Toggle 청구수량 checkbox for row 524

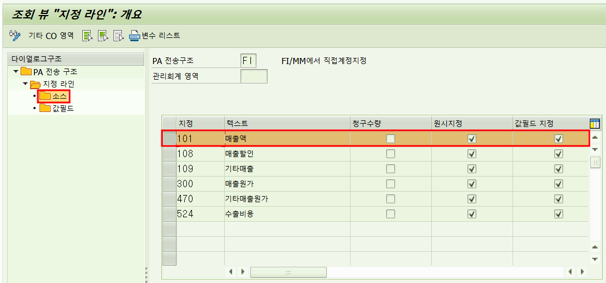point(391,214)
